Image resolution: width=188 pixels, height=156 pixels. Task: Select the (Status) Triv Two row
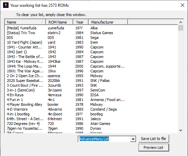pyautogui.click(x=91, y=33)
